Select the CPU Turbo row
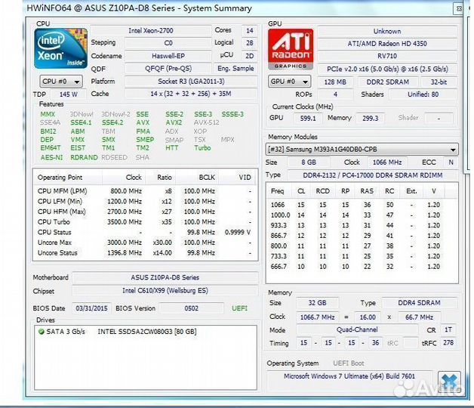474x408 pixels. (145, 222)
